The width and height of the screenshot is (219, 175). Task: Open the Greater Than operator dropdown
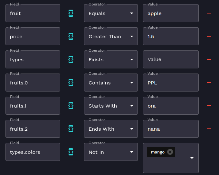point(110,37)
